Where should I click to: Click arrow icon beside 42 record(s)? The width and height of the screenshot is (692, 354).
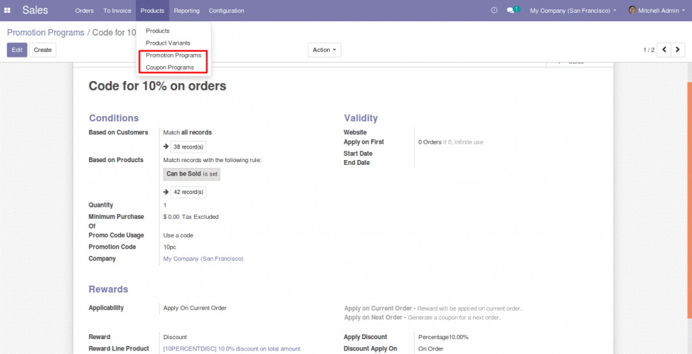(x=166, y=192)
